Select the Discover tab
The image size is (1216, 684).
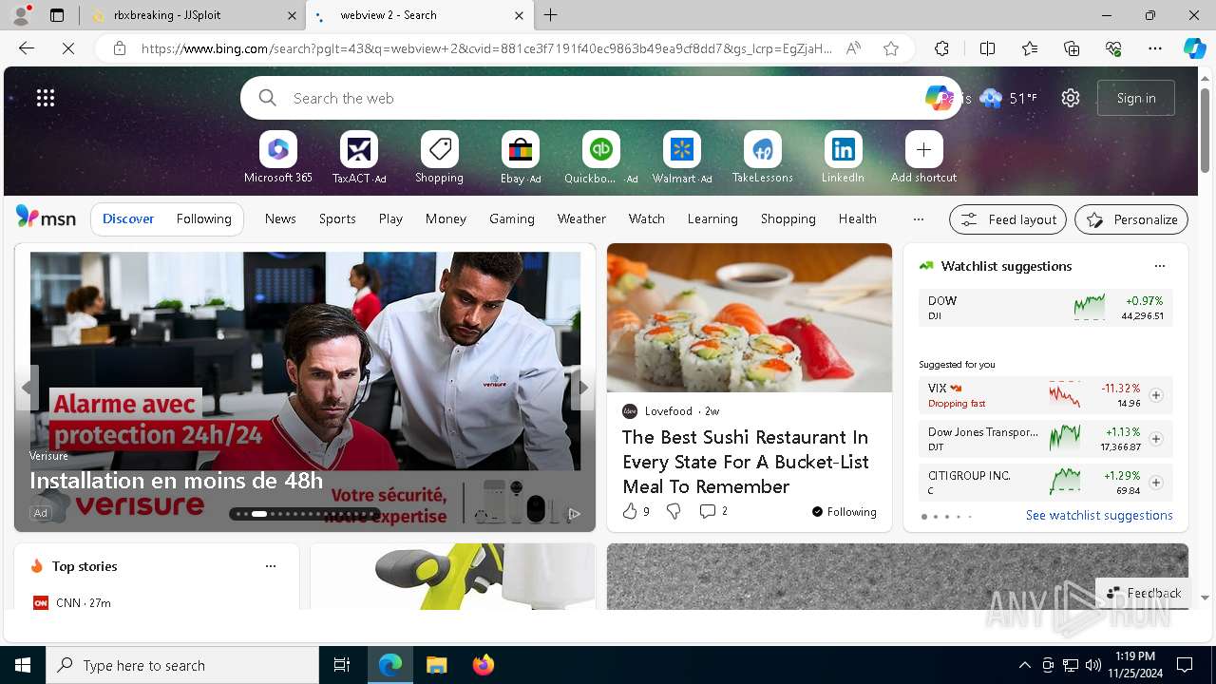click(128, 218)
